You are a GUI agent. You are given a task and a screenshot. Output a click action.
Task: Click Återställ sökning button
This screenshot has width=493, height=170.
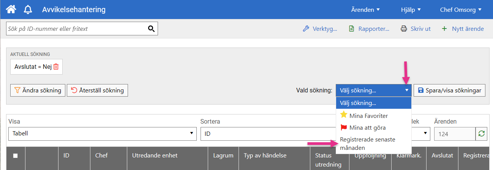(x=98, y=91)
